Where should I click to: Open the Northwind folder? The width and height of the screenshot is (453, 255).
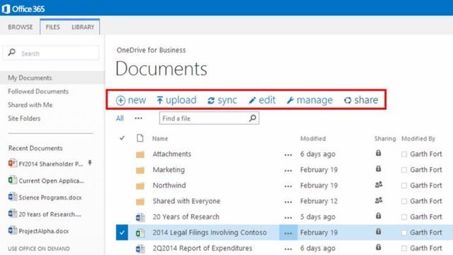[169, 186]
